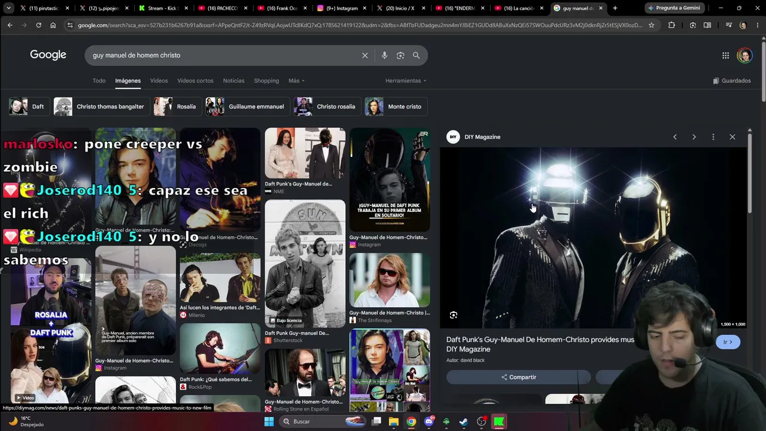Screen dimensions: 766x431
Task: Filter by the Guillaume emmanuel chip
Action: tap(247, 107)
